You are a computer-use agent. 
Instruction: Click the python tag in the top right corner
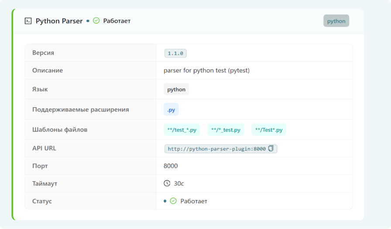coord(336,21)
